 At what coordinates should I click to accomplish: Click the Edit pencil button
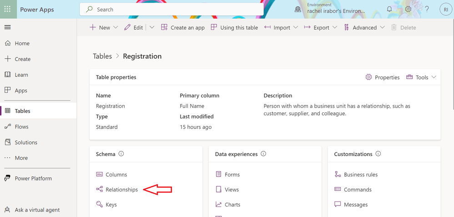(133, 28)
